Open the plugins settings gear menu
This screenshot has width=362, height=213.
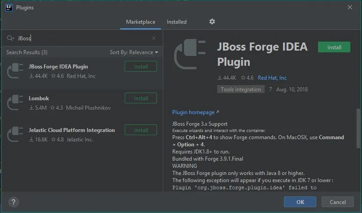(x=212, y=21)
